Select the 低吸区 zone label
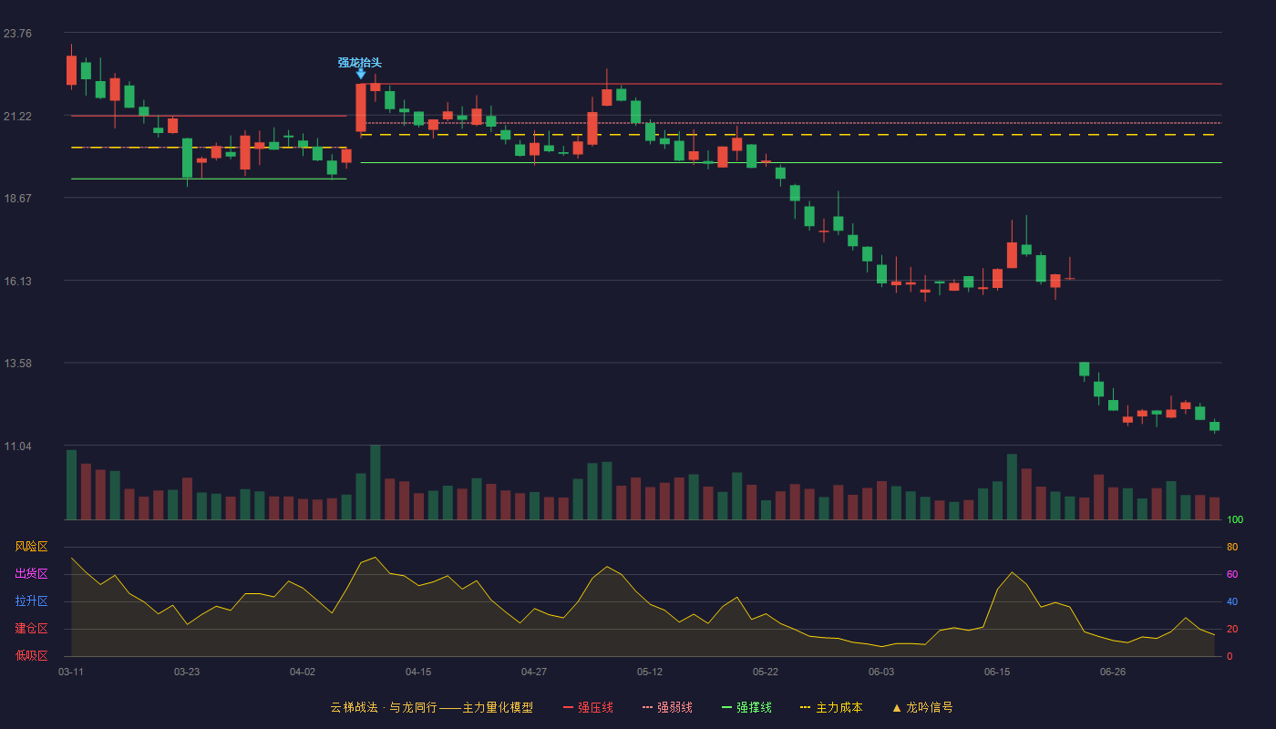This screenshot has width=1276, height=729. point(31,656)
